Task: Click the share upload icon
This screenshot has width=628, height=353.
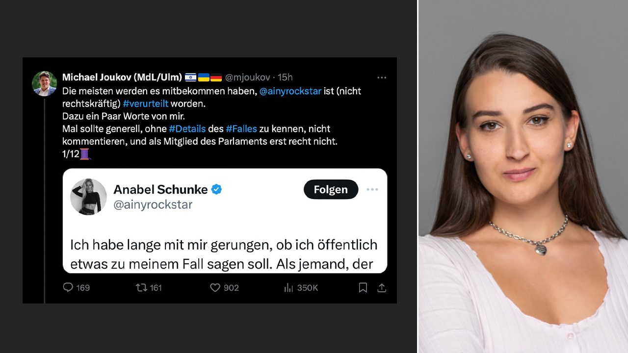Action: pyautogui.click(x=382, y=288)
